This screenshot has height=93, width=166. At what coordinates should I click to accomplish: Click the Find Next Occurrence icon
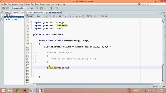coord(66,16)
